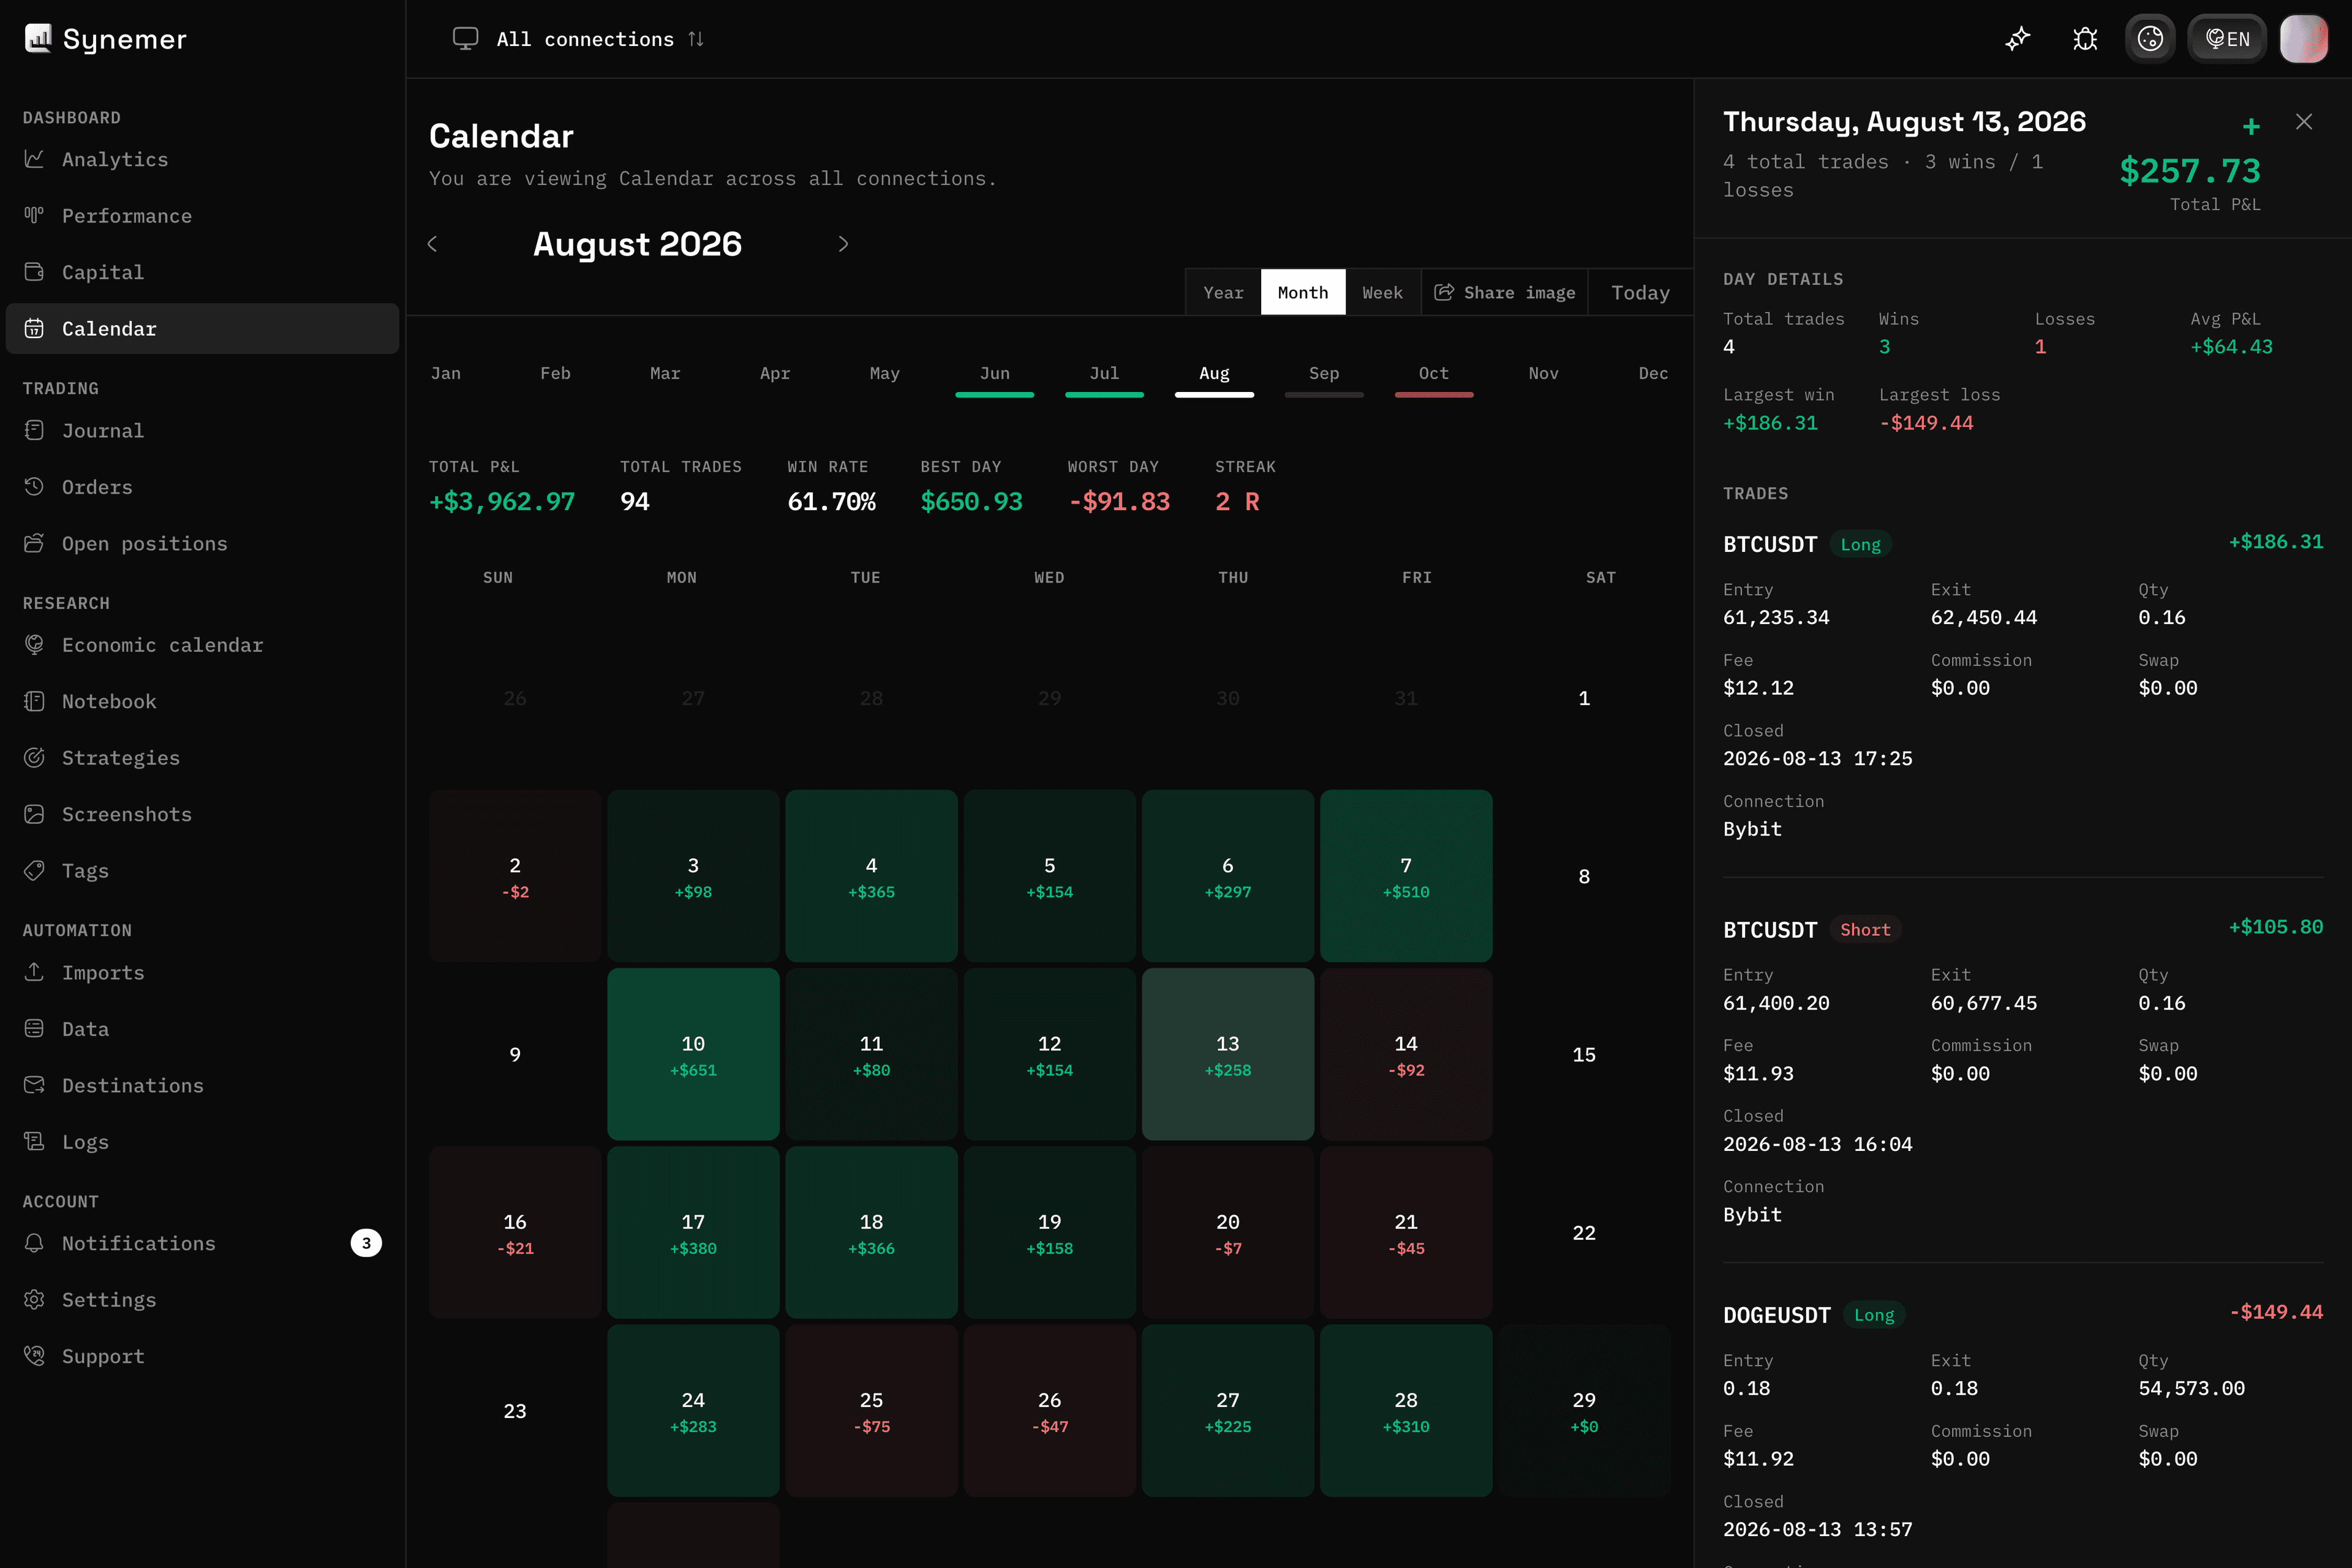Open the EN language selector
This screenshot has width=2352, height=1568.
[2227, 39]
